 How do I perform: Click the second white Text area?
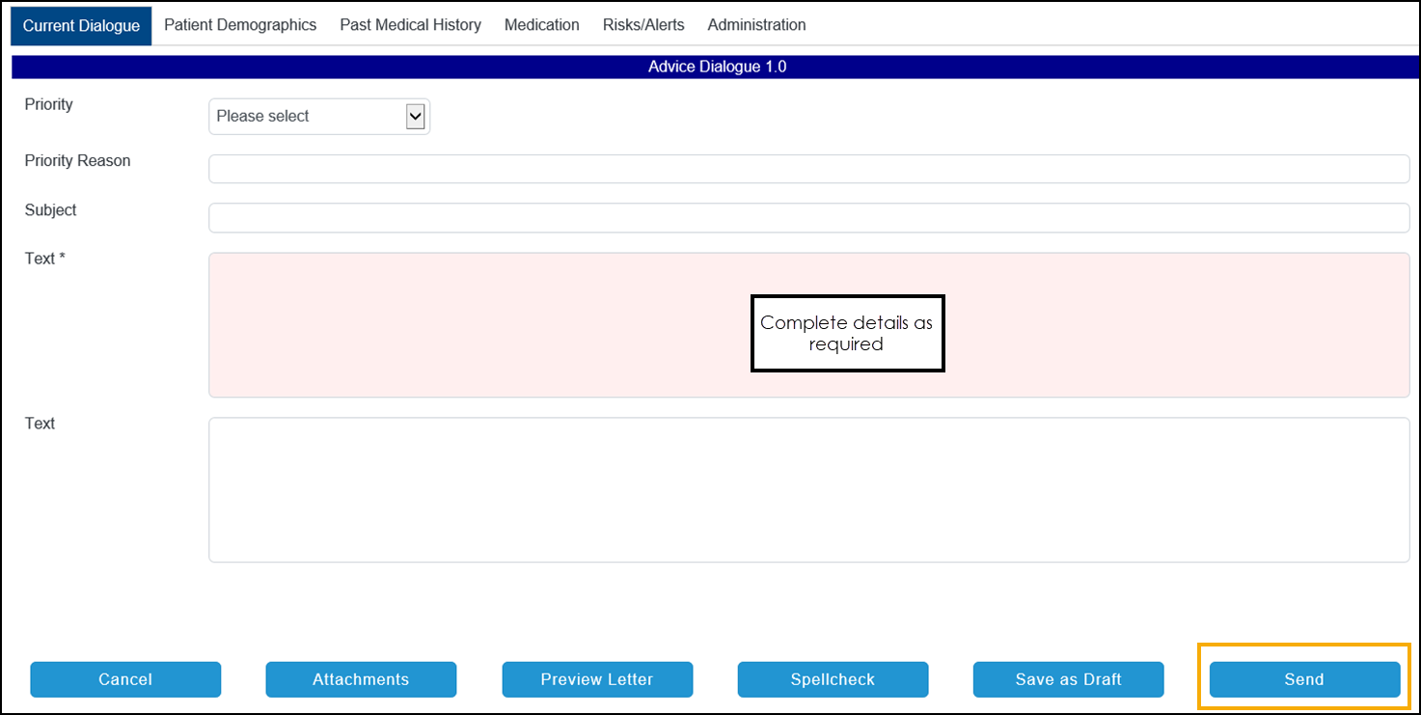808,489
